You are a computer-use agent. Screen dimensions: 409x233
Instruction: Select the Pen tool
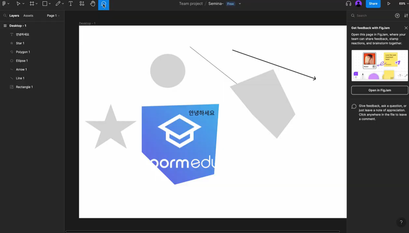(x=58, y=4)
